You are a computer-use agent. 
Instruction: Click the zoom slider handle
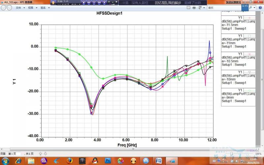(x=232, y=153)
